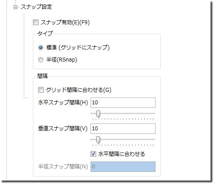The width and height of the screenshot is (214, 184).
Task: Click the 水平スナップ間隔(H) input field
Action: click(x=123, y=103)
